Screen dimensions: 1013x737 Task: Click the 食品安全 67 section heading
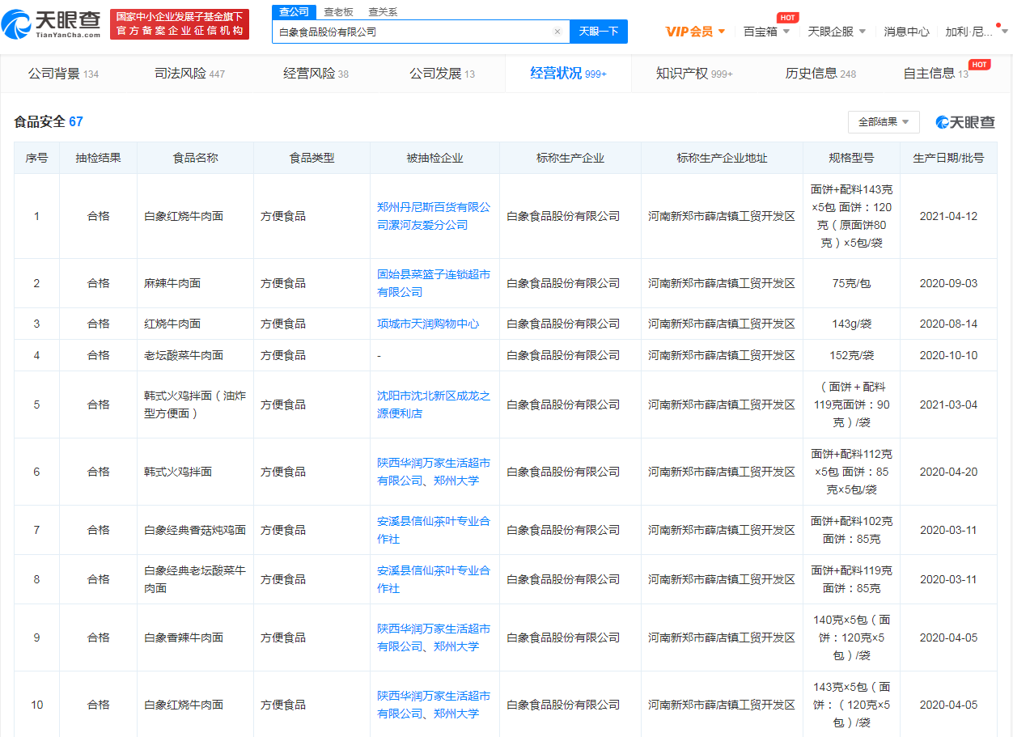(x=49, y=122)
